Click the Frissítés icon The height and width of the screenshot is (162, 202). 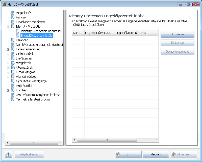pos(13,90)
